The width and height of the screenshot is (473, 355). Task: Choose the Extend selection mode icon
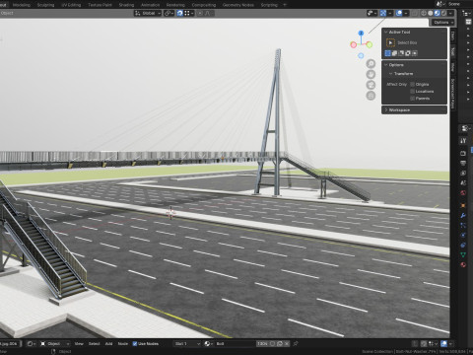394,53
